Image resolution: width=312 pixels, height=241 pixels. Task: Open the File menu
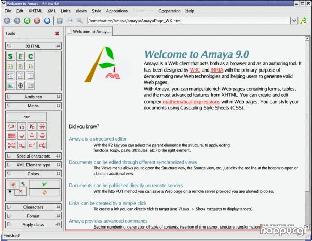pyautogui.click(x=8, y=11)
